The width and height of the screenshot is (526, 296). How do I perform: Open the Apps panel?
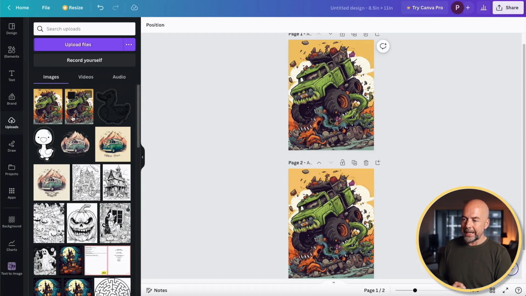(x=12, y=193)
